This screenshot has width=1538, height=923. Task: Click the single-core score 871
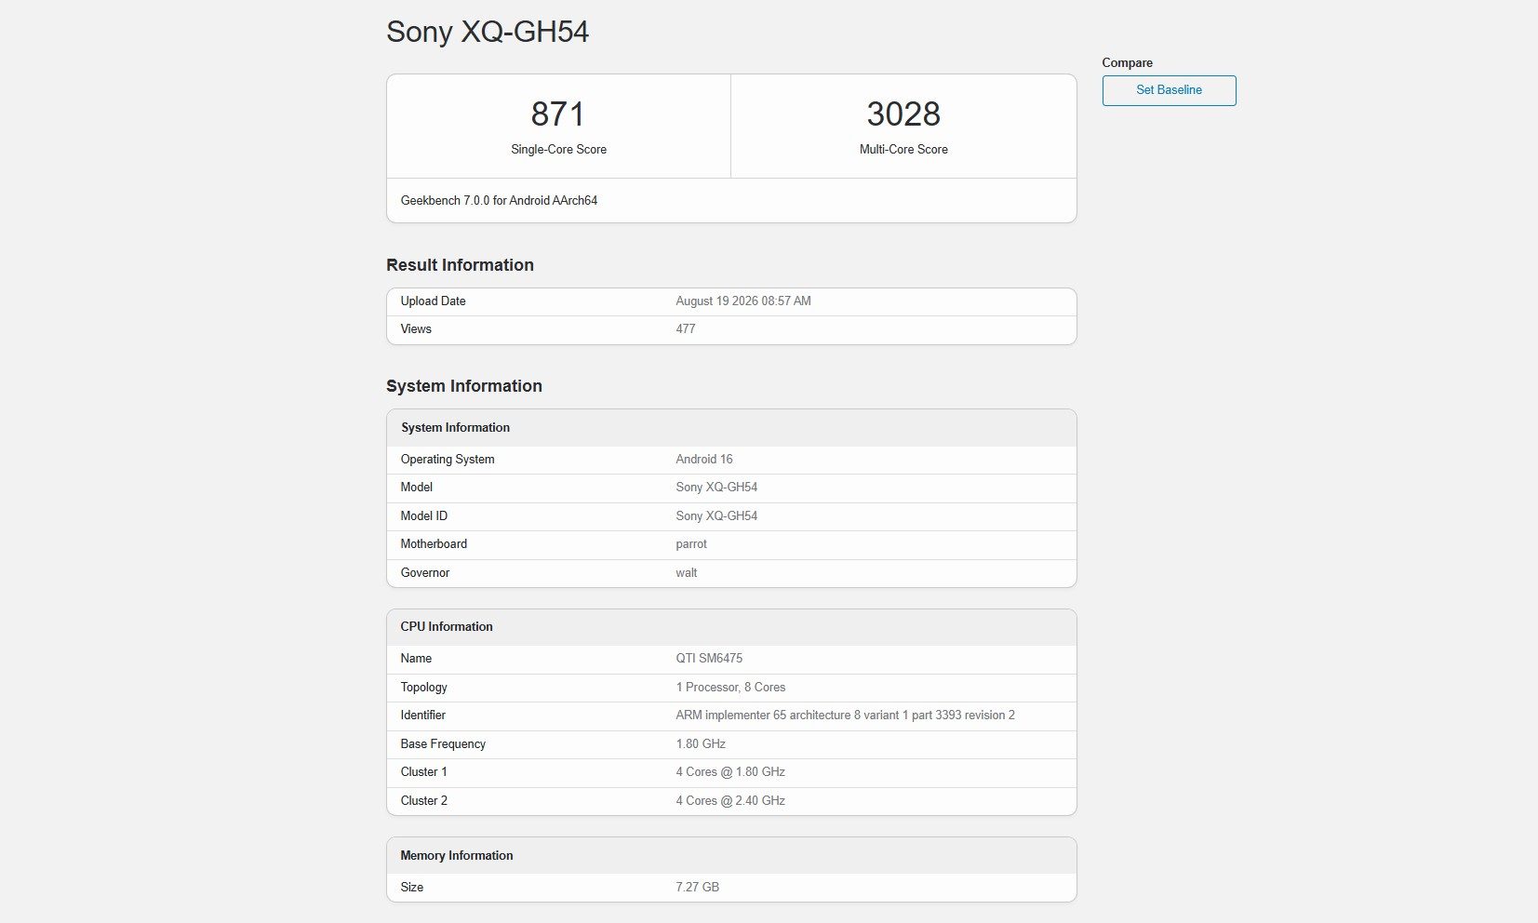pyautogui.click(x=558, y=114)
